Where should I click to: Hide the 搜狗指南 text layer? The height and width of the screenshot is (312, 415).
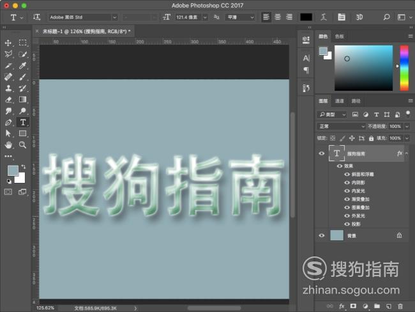[322, 153]
